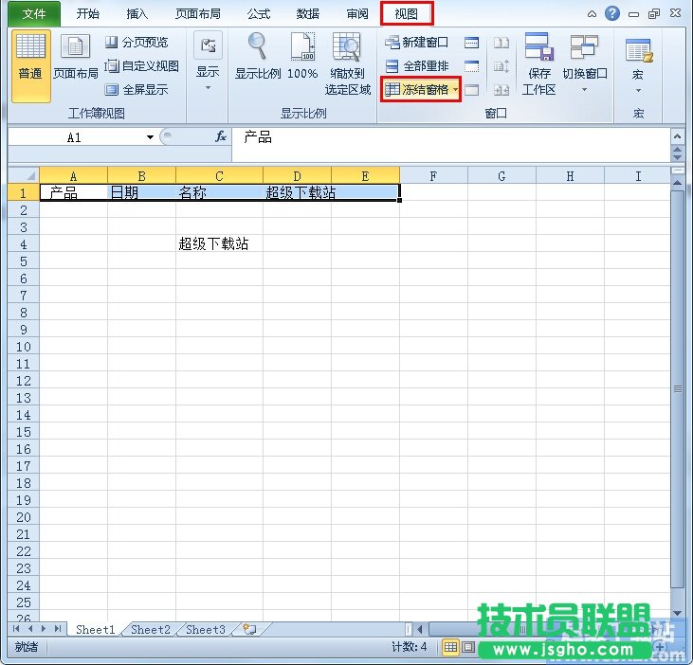Open the File (文件) tab

[34, 14]
